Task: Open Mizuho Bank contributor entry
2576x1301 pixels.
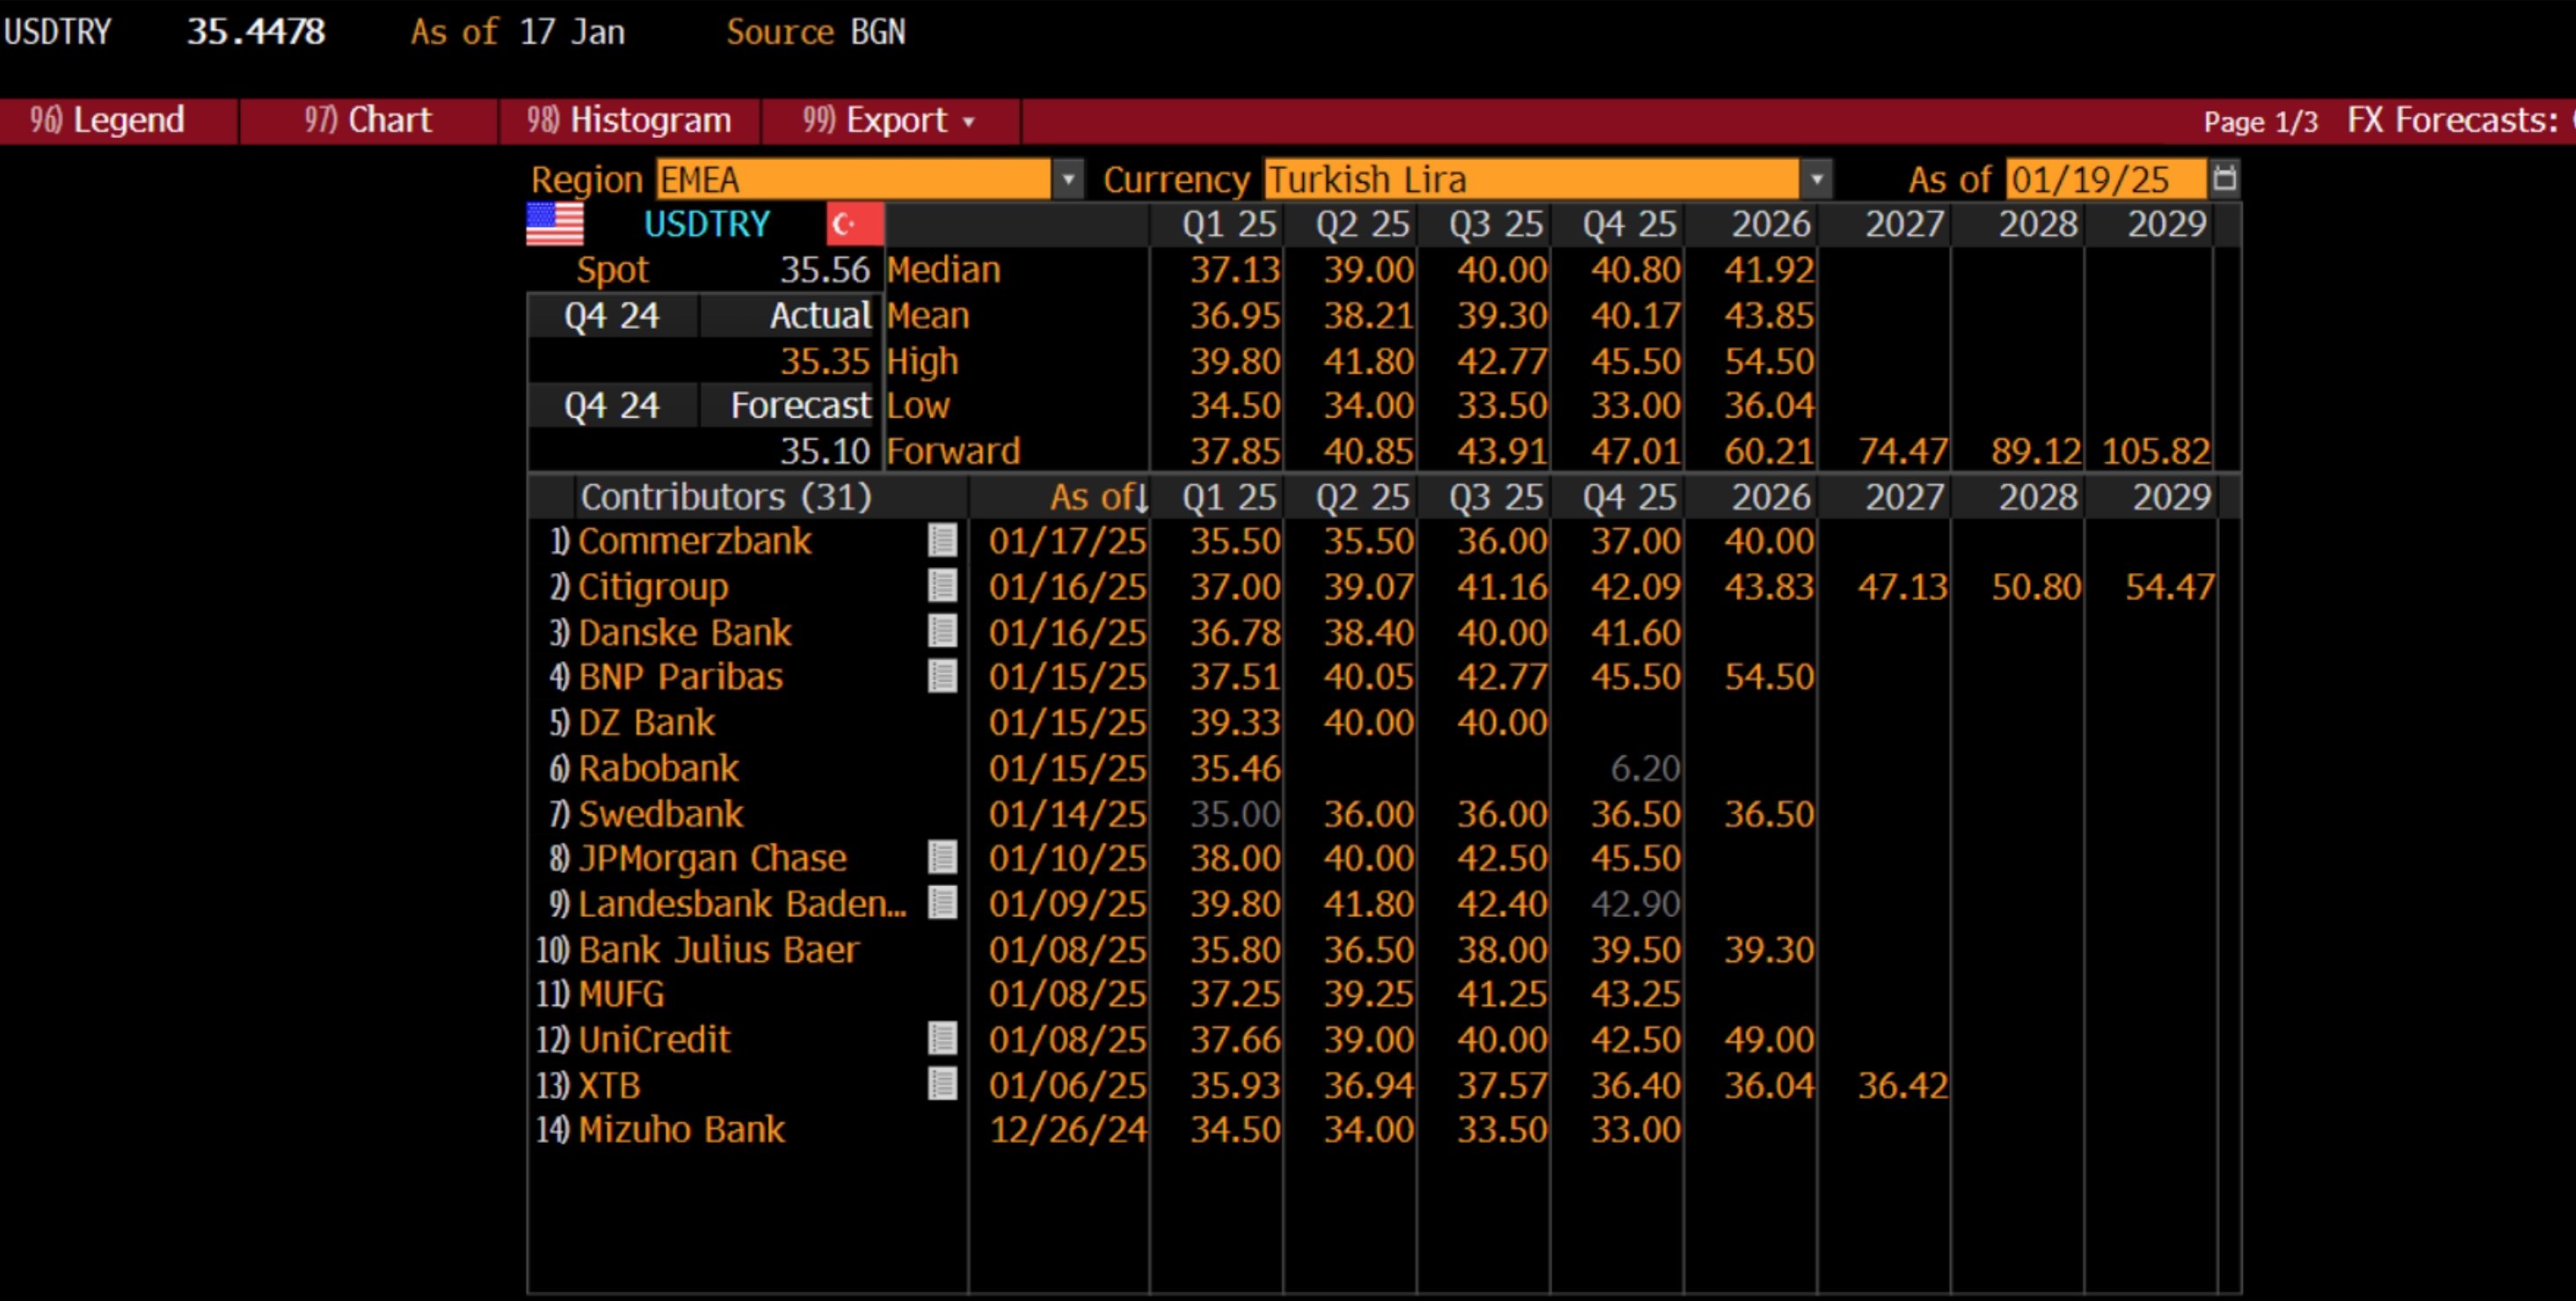Action: point(681,1130)
